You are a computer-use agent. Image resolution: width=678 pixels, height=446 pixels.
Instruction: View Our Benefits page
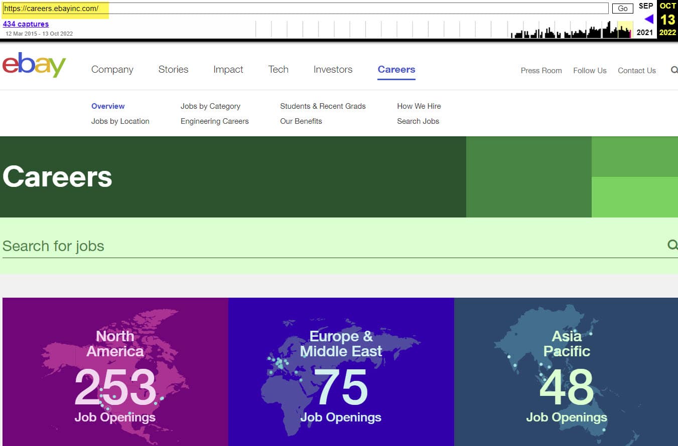[301, 121]
